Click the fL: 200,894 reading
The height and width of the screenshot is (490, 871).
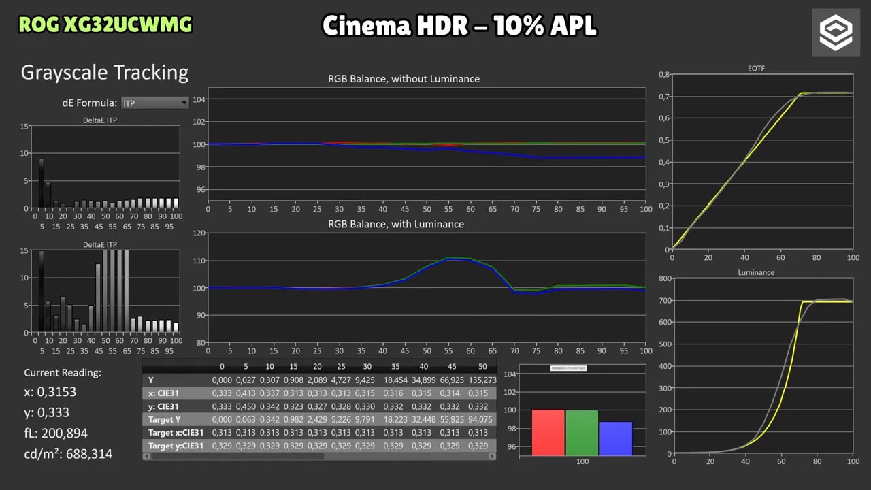pyautogui.click(x=56, y=433)
